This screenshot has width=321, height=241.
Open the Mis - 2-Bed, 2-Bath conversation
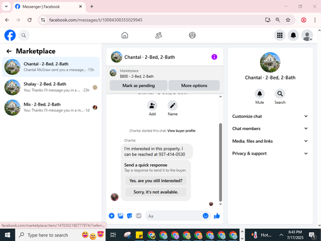pos(51,107)
